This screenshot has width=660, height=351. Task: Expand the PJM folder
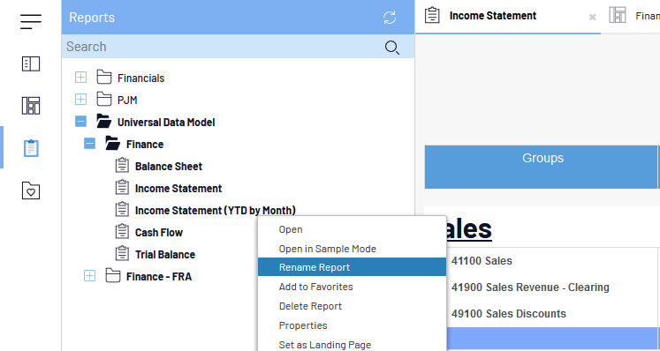pos(80,100)
